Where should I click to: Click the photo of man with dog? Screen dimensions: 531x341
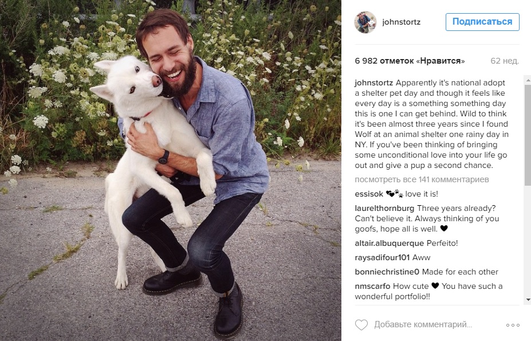coord(170,171)
